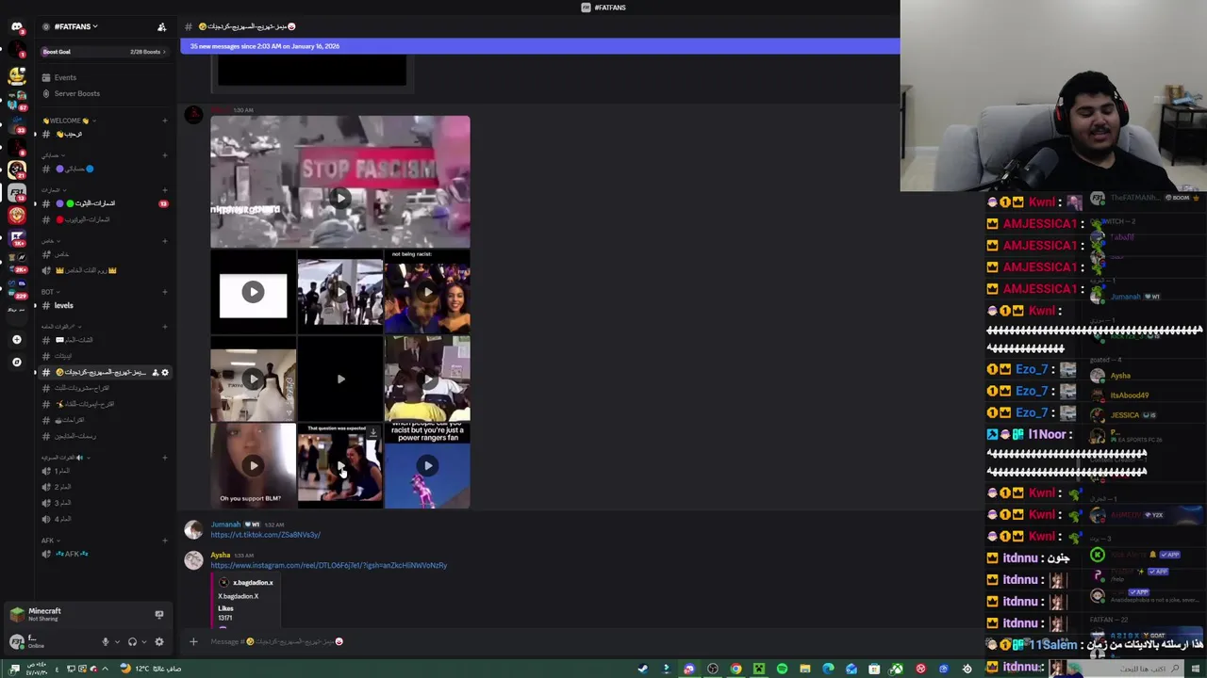
Task: Play the 'That question was expected' video
Action: (x=339, y=465)
